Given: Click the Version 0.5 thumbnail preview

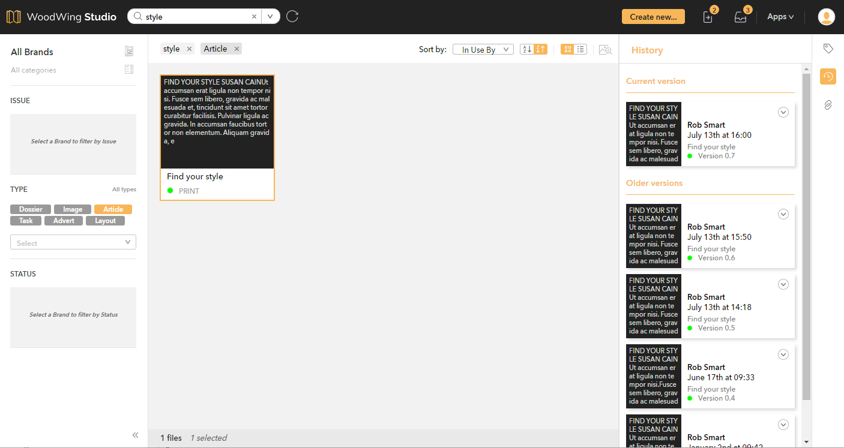Looking at the screenshot, I should coord(654,306).
